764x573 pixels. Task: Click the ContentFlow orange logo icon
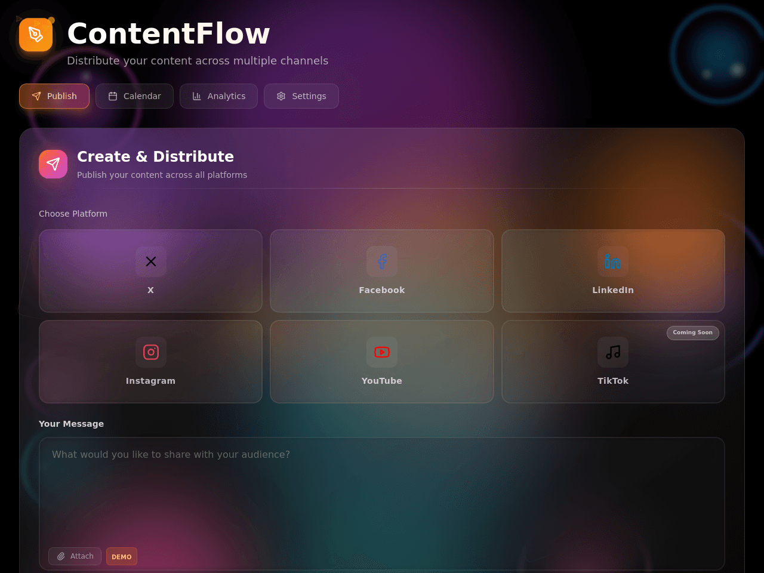36,35
